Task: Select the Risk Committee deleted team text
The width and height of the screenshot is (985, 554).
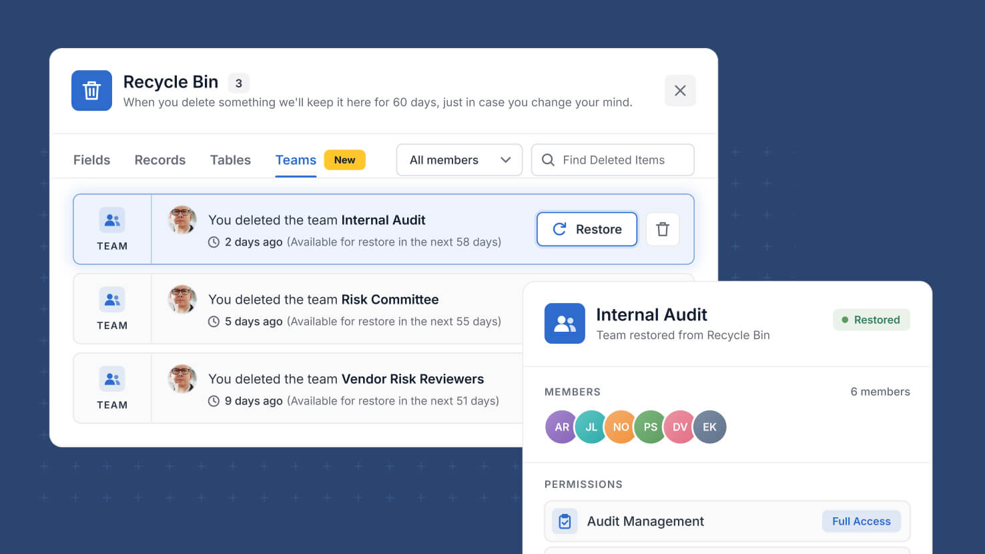Action: tap(324, 300)
